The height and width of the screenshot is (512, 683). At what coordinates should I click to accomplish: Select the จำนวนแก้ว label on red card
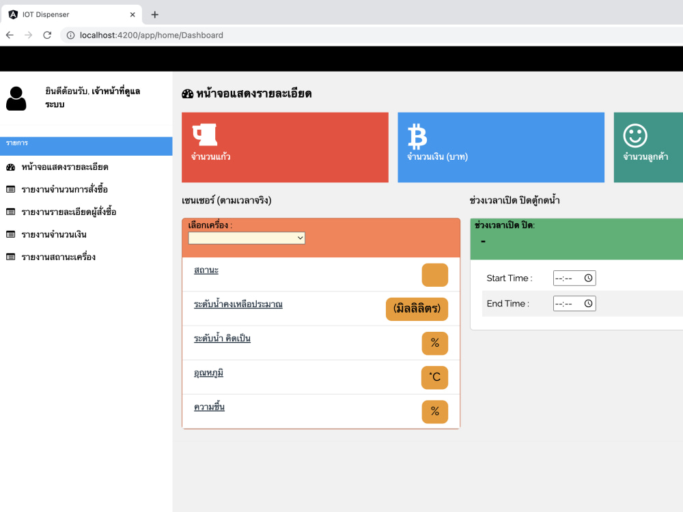211,157
